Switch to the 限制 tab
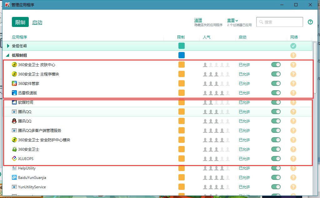This screenshot has width=320, height=198. pyautogui.click(x=20, y=22)
